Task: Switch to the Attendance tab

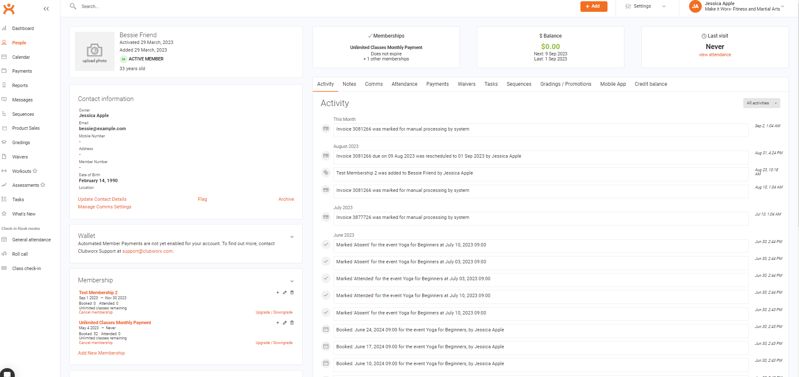Action: click(x=404, y=84)
